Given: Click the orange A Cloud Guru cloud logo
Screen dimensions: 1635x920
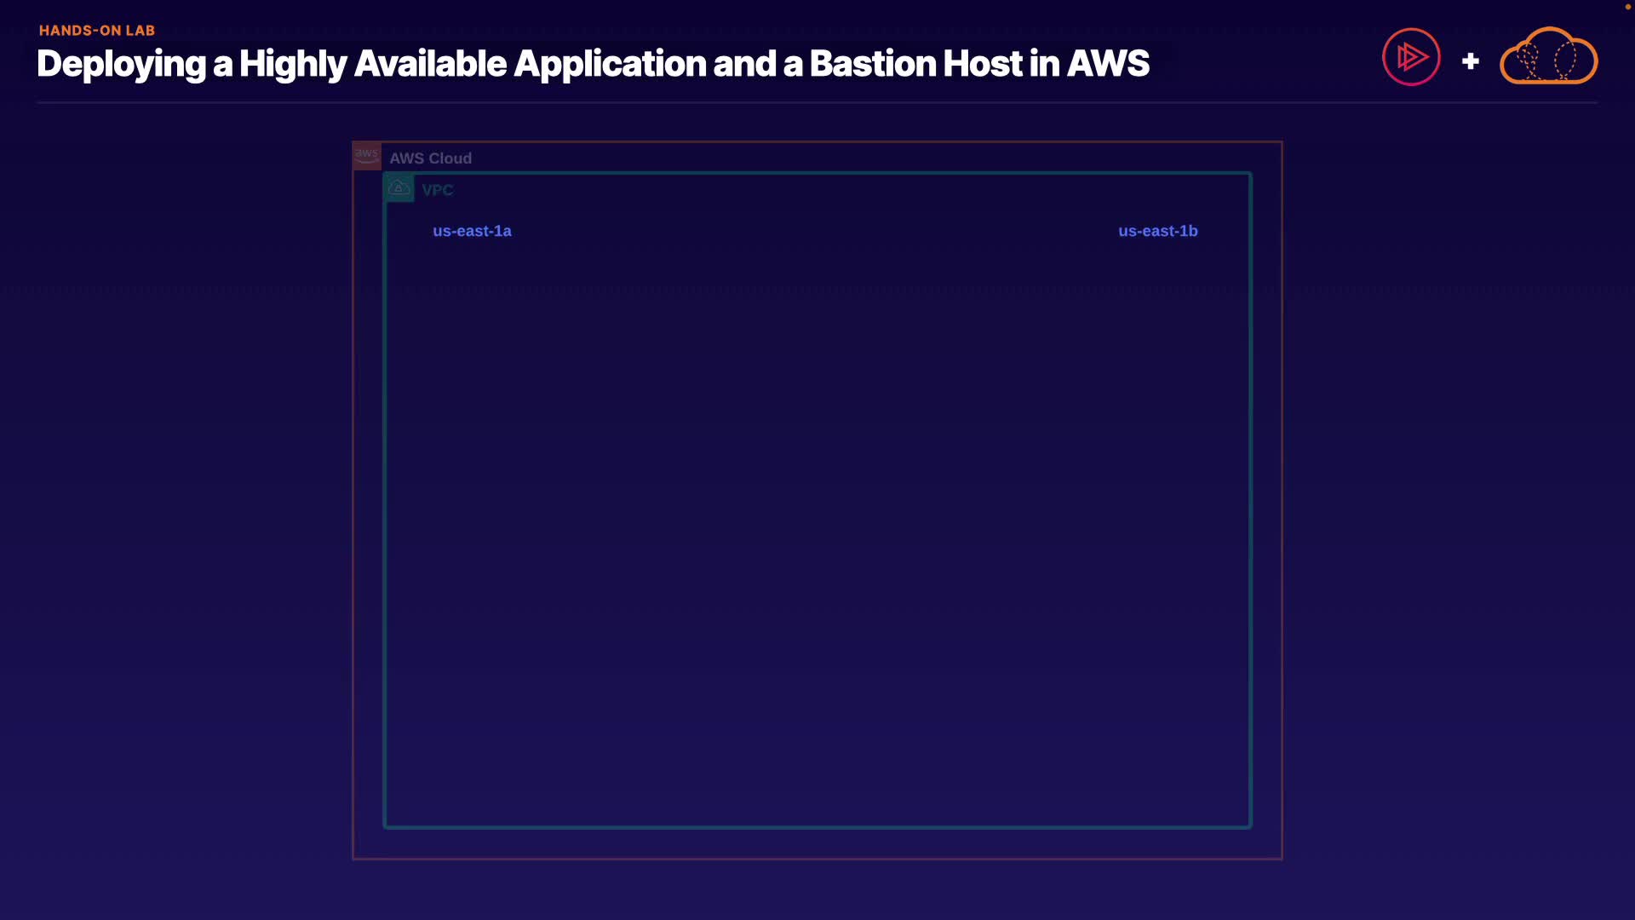Looking at the screenshot, I should point(1548,57).
